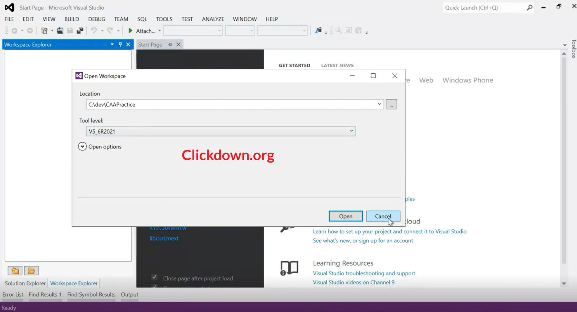
Task: Click the Start Page scroll down arrow
Action: 564,283
